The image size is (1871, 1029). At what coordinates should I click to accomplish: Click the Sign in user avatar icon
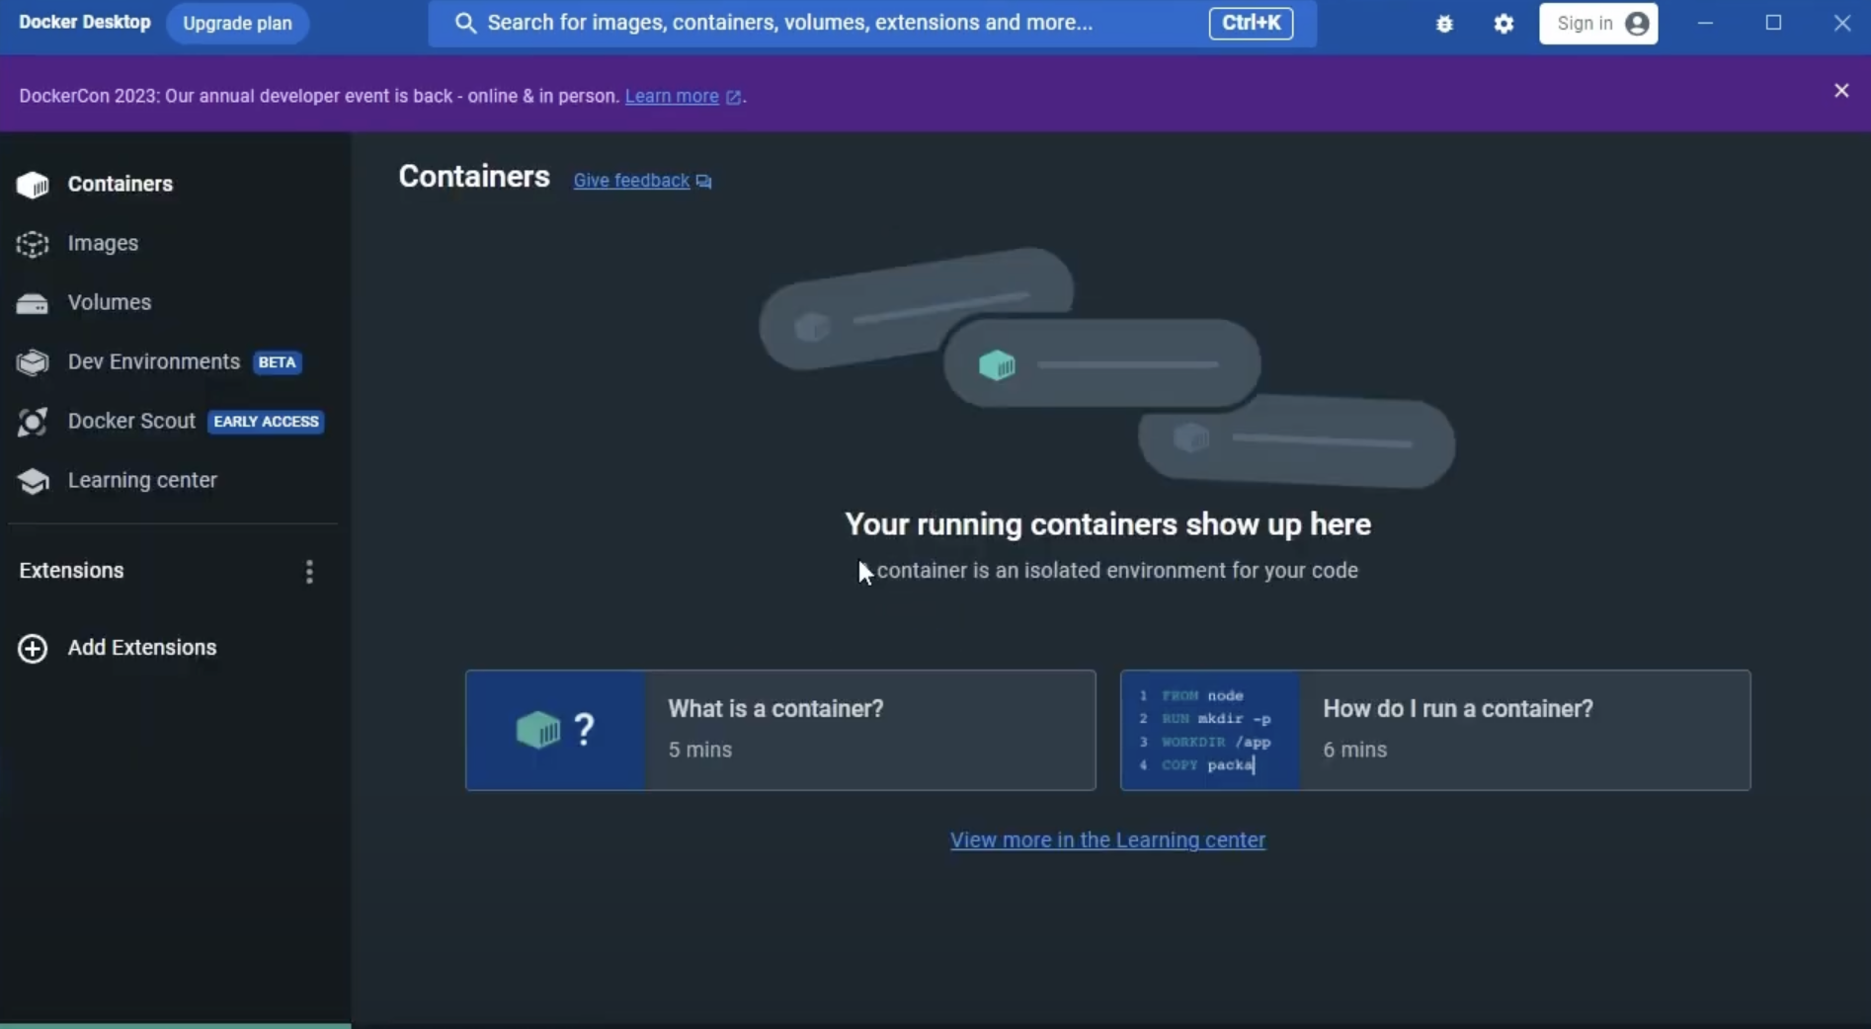point(1637,24)
